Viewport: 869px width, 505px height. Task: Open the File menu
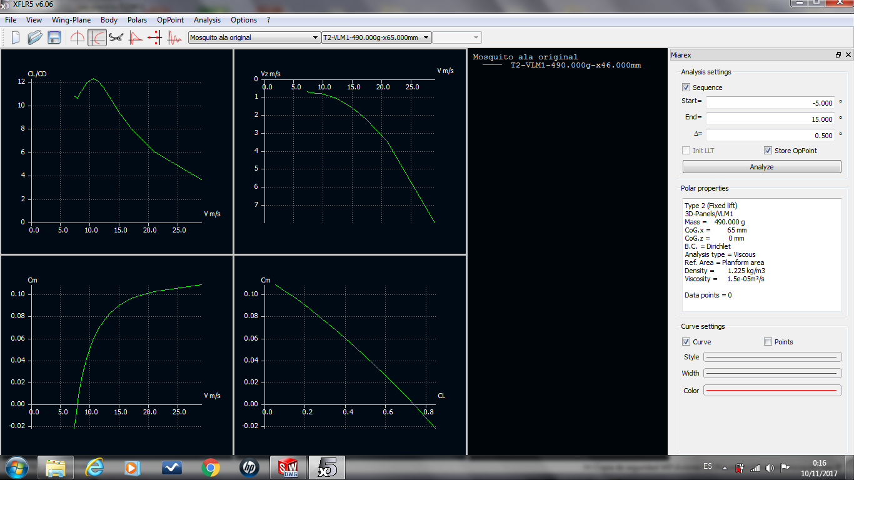(x=11, y=20)
